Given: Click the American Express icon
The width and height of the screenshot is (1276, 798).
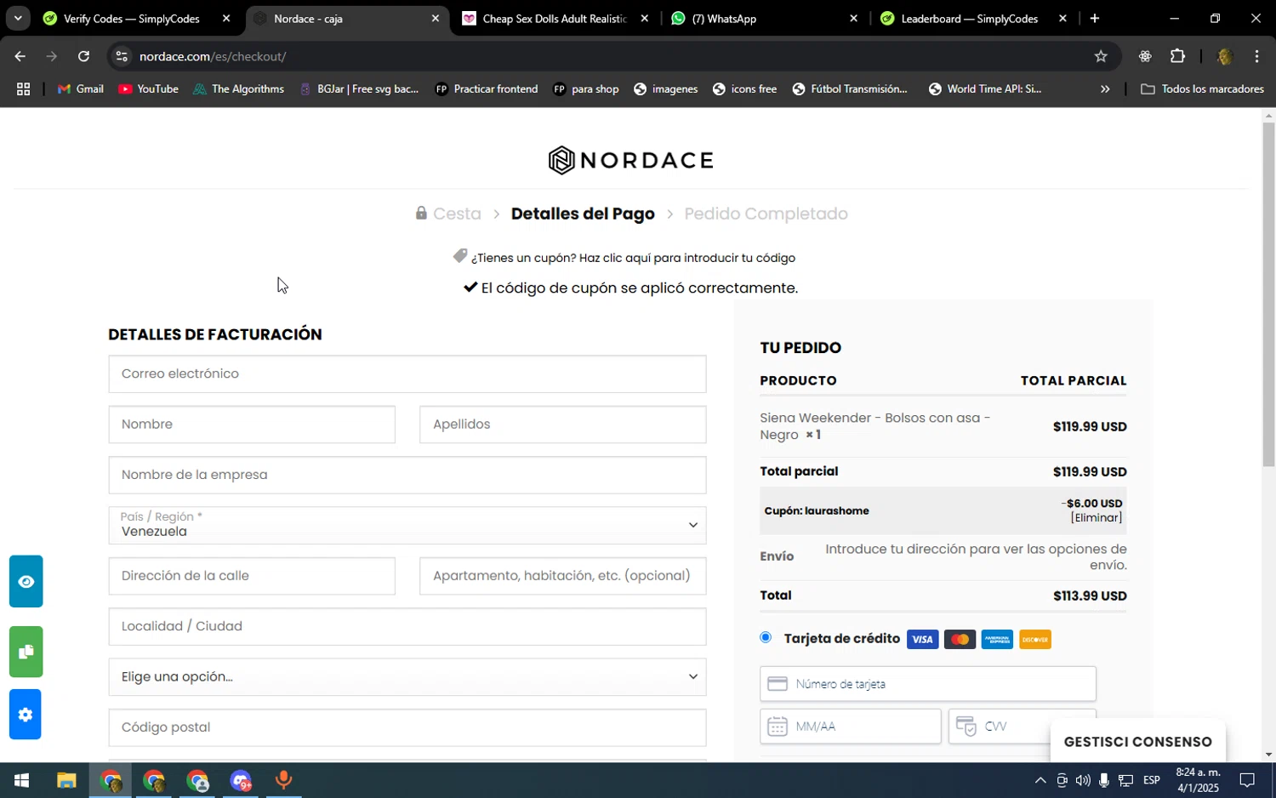Looking at the screenshot, I should coord(997,640).
